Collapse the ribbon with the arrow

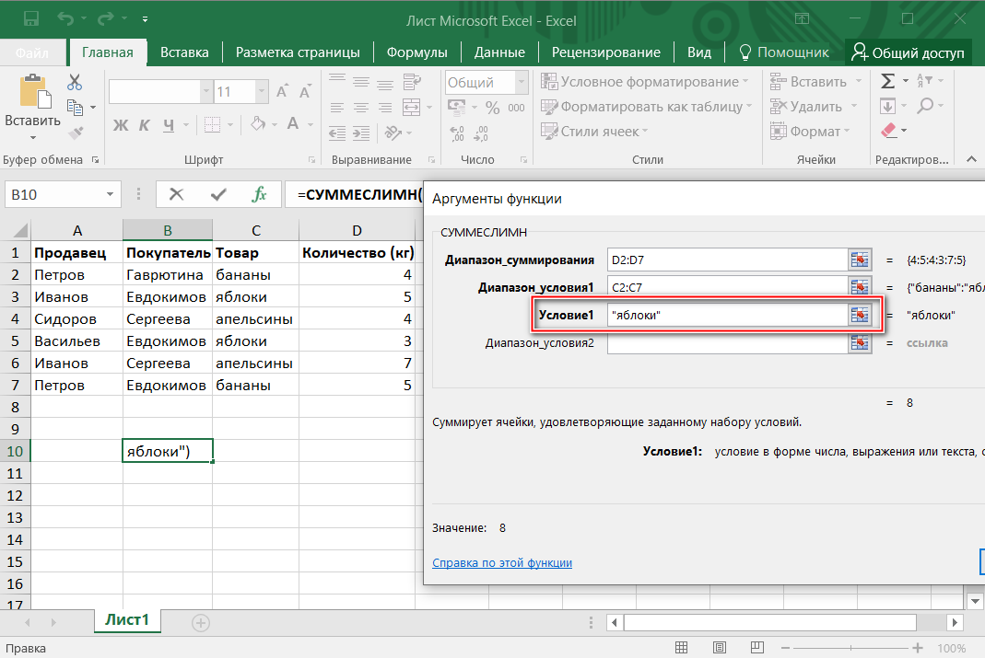click(x=971, y=159)
